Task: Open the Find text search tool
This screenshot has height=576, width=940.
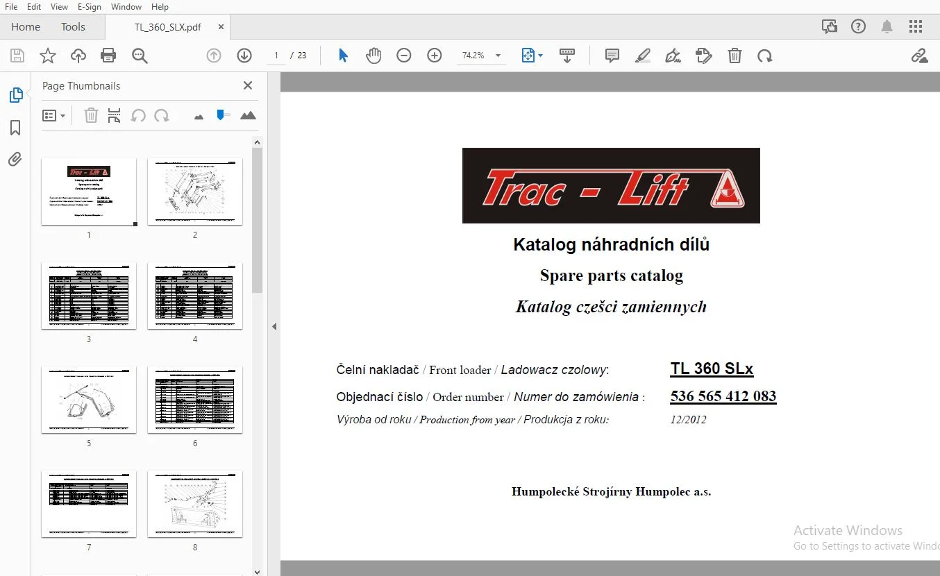Action: click(140, 56)
